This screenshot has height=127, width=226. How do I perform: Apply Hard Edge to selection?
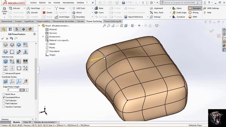pos(34,8)
